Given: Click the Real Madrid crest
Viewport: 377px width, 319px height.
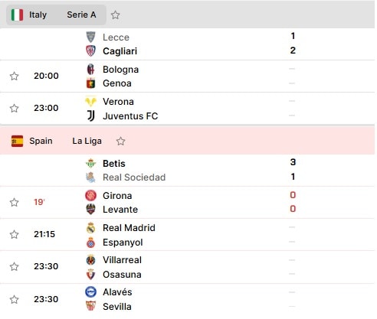Looking at the screenshot, I should pos(90,228).
